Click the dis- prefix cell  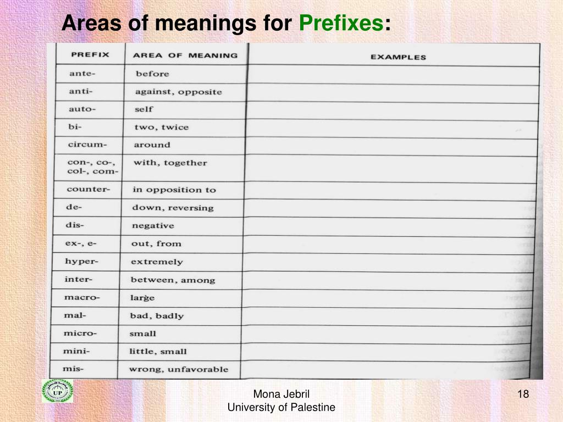coord(87,225)
